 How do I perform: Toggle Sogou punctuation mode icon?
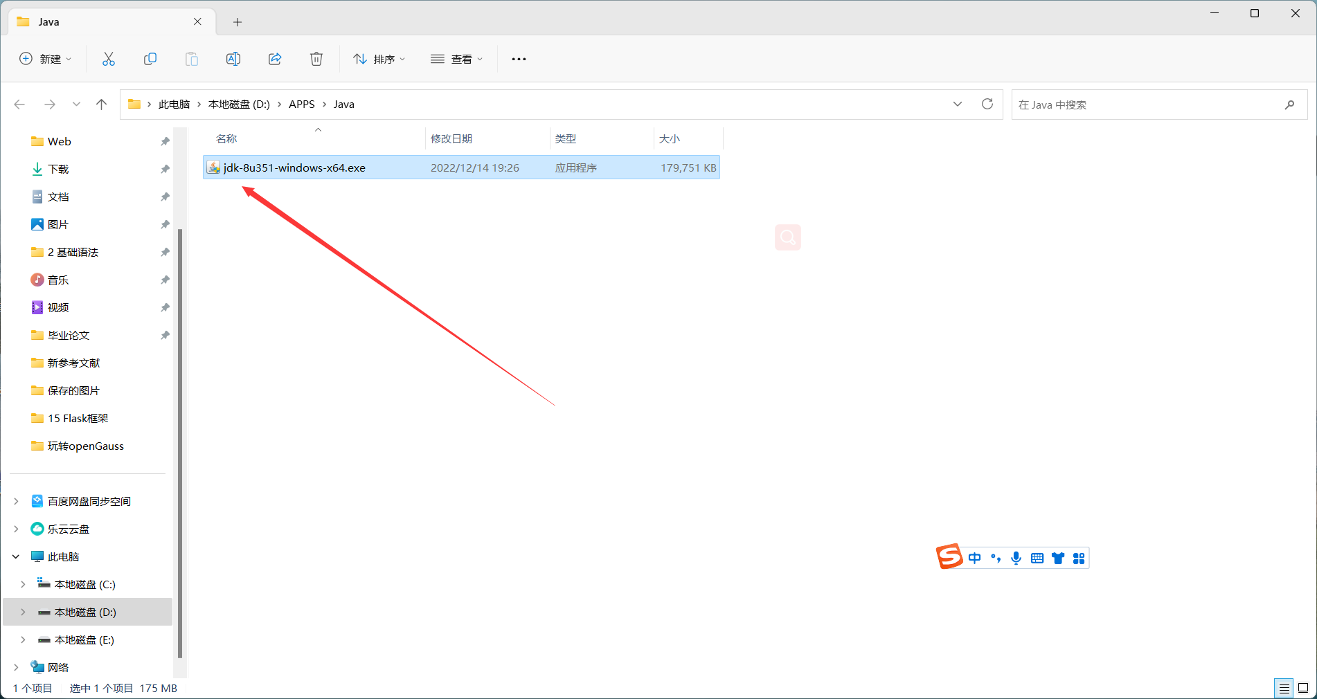(x=996, y=558)
